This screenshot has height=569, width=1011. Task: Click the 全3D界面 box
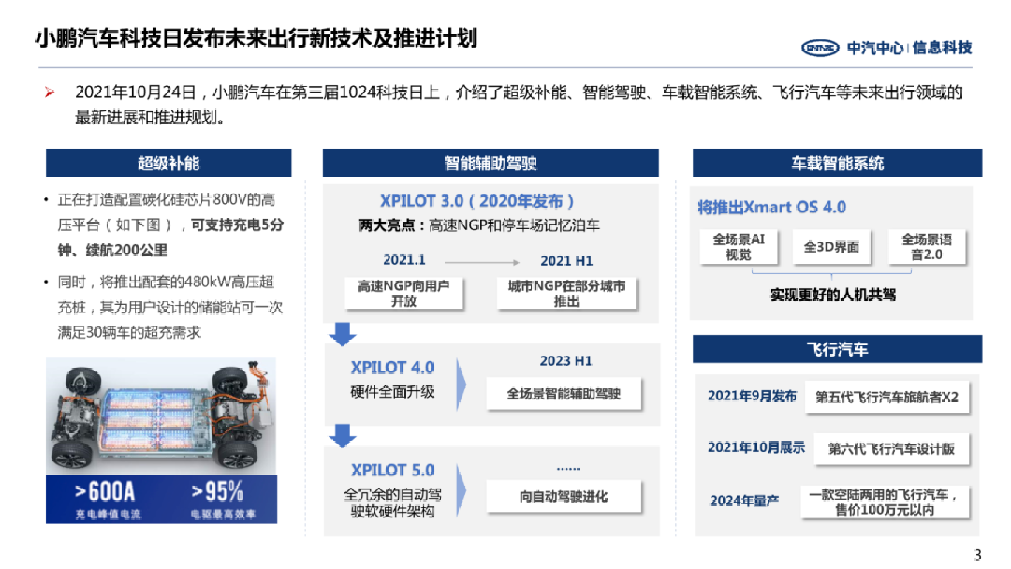(831, 247)
